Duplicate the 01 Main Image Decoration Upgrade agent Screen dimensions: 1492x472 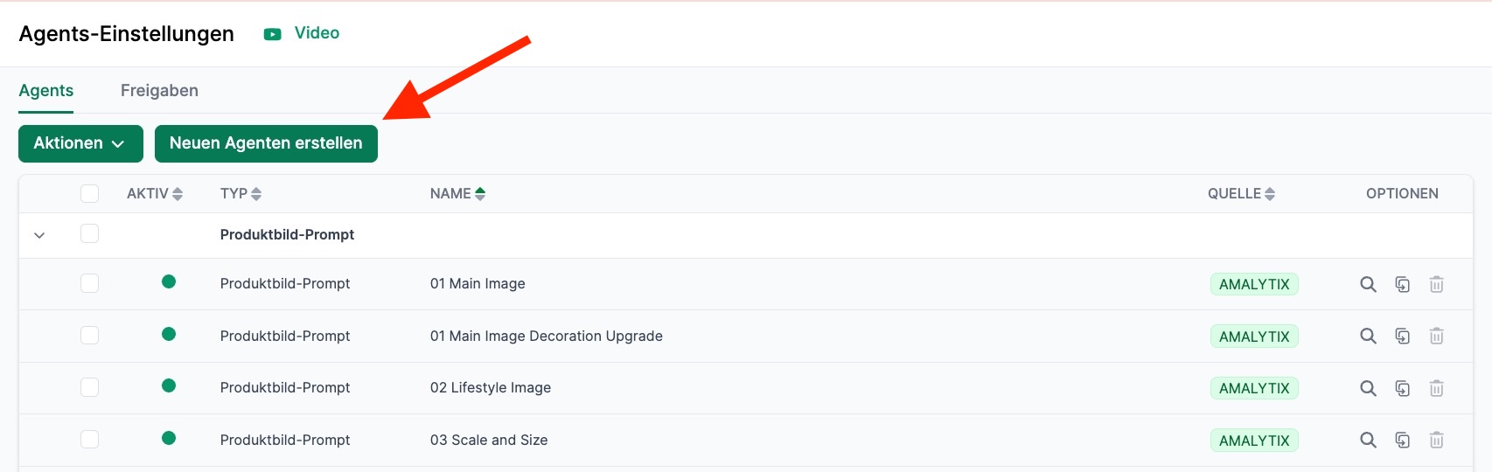(x=1402, y=337)
